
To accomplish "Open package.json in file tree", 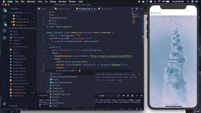I will 18,87.
